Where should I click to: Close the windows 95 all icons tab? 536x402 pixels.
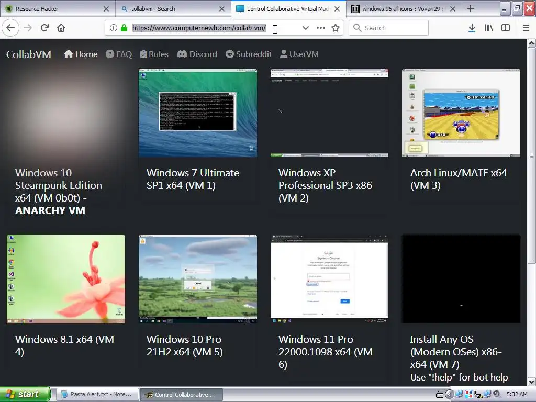click(453, 9)
